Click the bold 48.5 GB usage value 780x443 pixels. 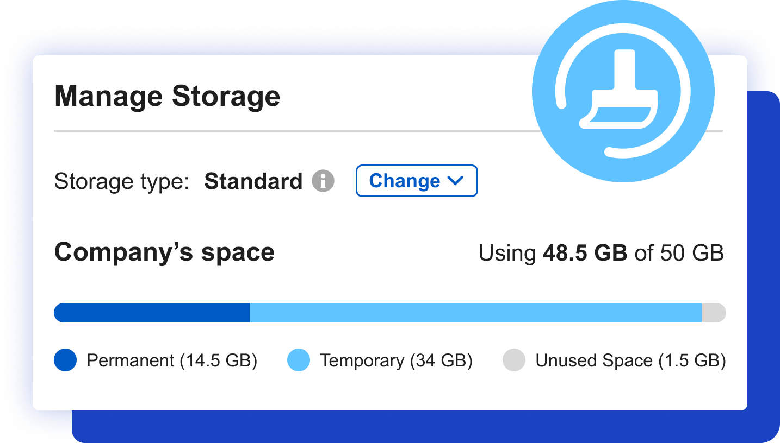(x=585, y=253)
